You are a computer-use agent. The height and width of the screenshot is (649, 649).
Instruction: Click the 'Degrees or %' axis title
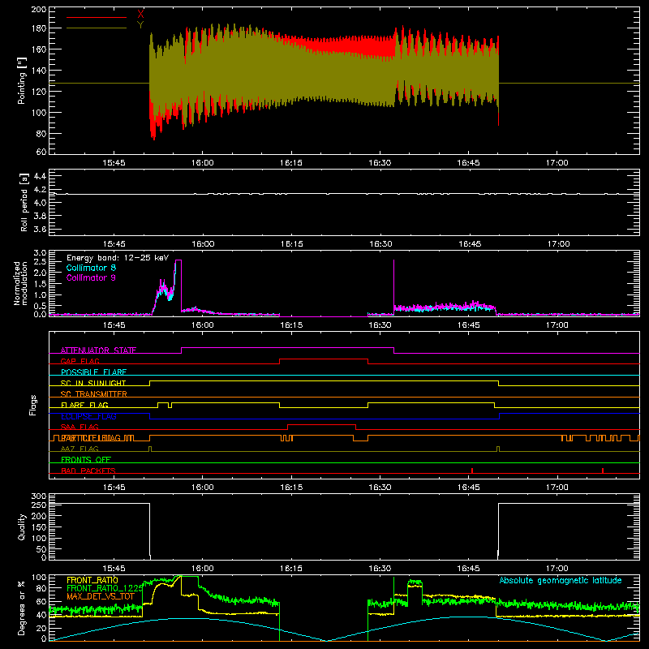point(22,608)
